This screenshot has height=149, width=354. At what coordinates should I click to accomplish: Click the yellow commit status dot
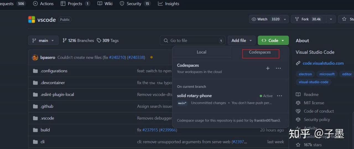coord(151,57)
